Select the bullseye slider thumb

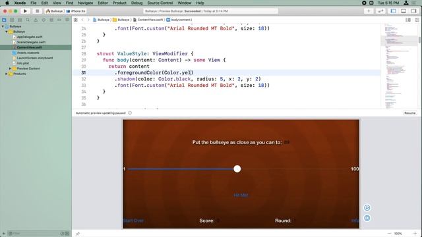tap(237, 169)
